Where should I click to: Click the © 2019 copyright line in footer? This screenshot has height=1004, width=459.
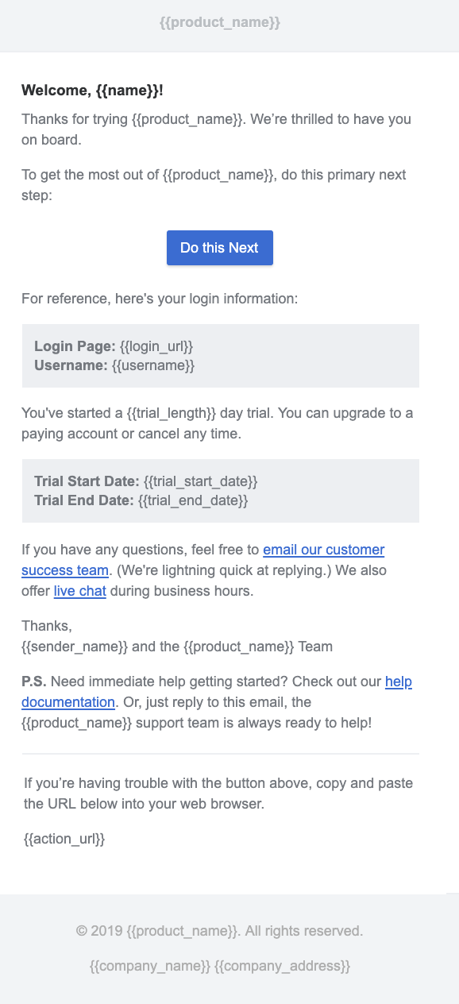click(x=220, y=930)
